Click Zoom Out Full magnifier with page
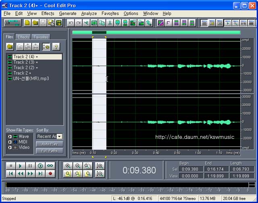258x203 pixels. 87,166
